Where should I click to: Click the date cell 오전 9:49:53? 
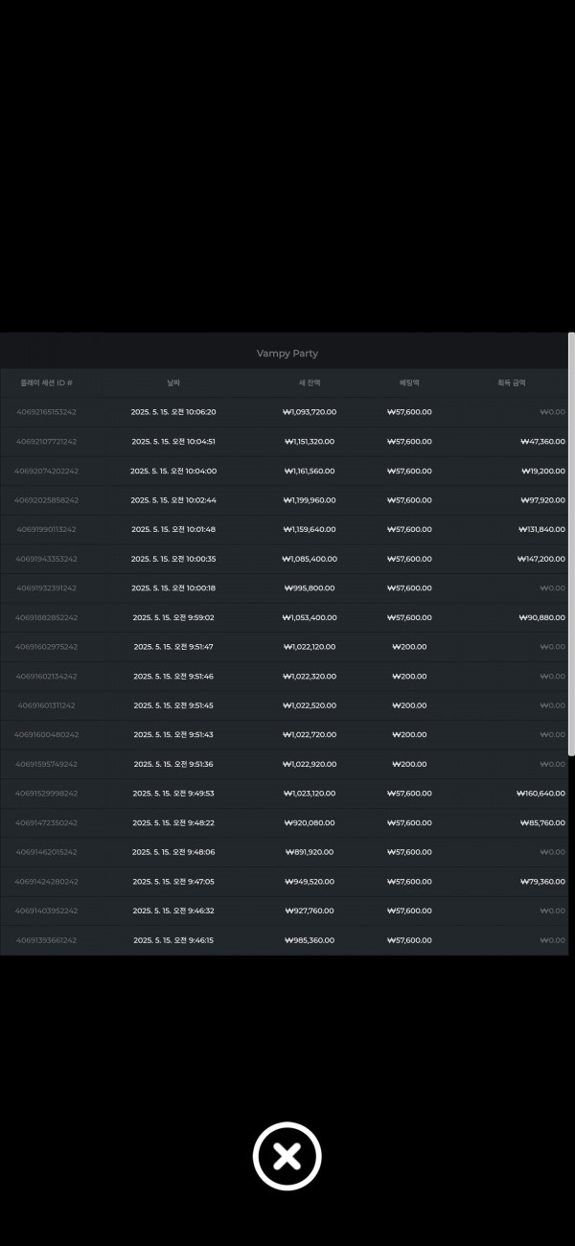(173, 794)
